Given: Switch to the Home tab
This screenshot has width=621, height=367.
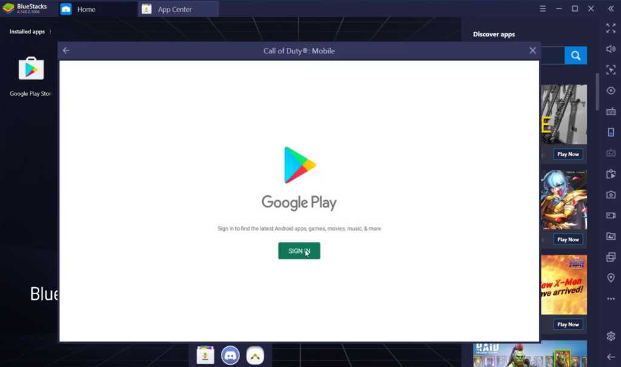Looking at the screenshot, I should point(97,9).
